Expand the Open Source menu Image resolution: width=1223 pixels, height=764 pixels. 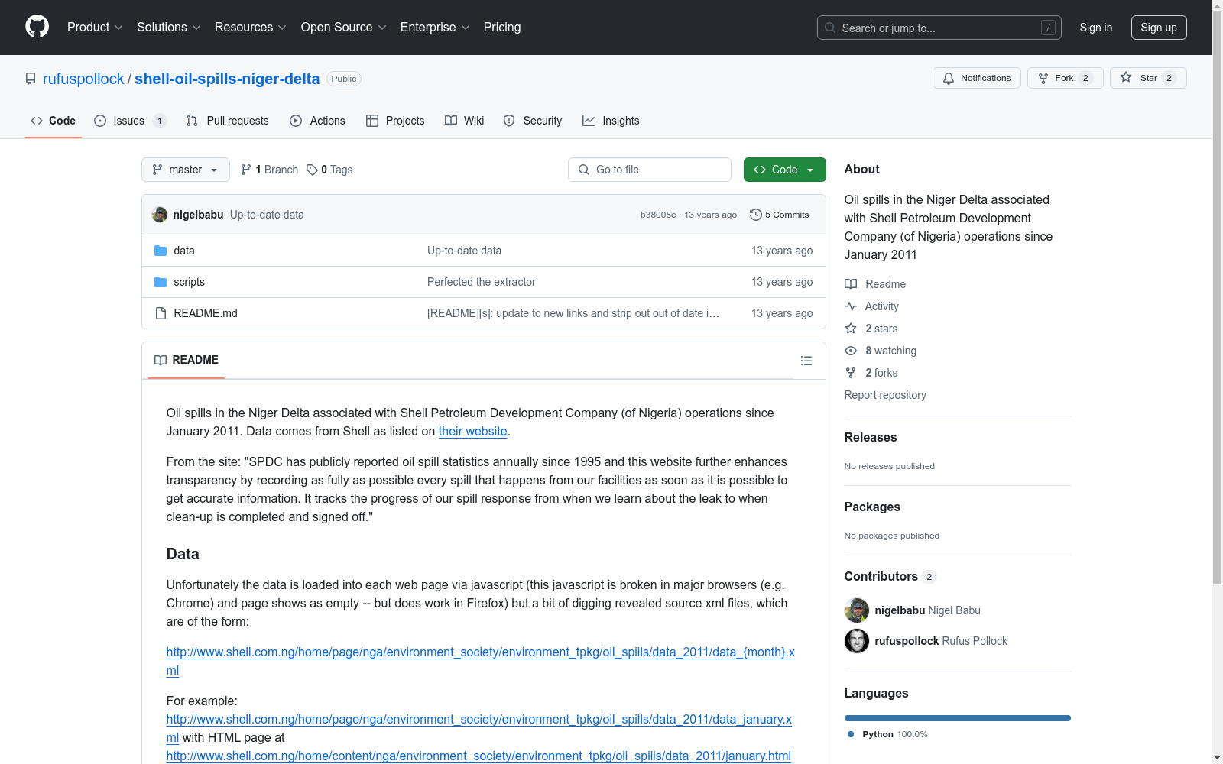point(344,28)
